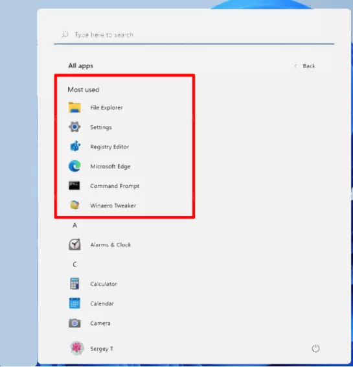Image resolution: width=353 pixels, height=367 pixels.
Task: Launch the Settings gear icon
Action: [74, 127]
